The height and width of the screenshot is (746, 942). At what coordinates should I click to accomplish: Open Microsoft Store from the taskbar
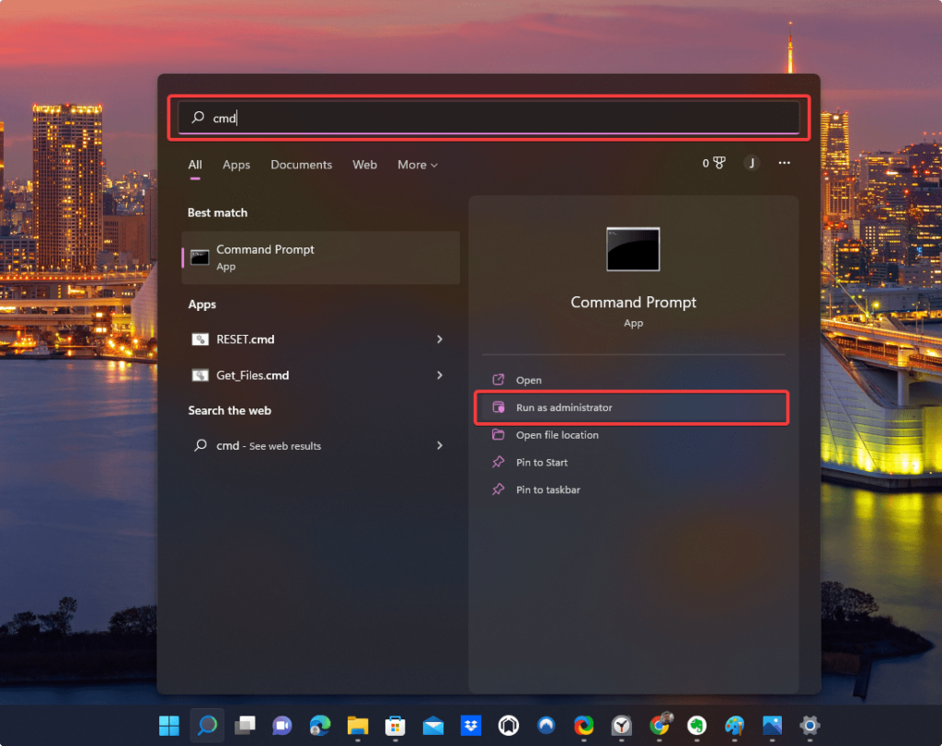(395, 725)
